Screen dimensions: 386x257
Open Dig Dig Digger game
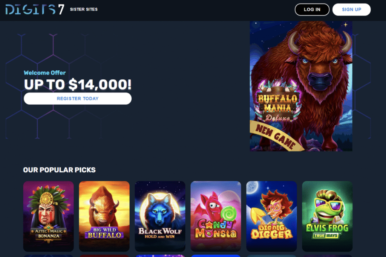tap(271, 216)
